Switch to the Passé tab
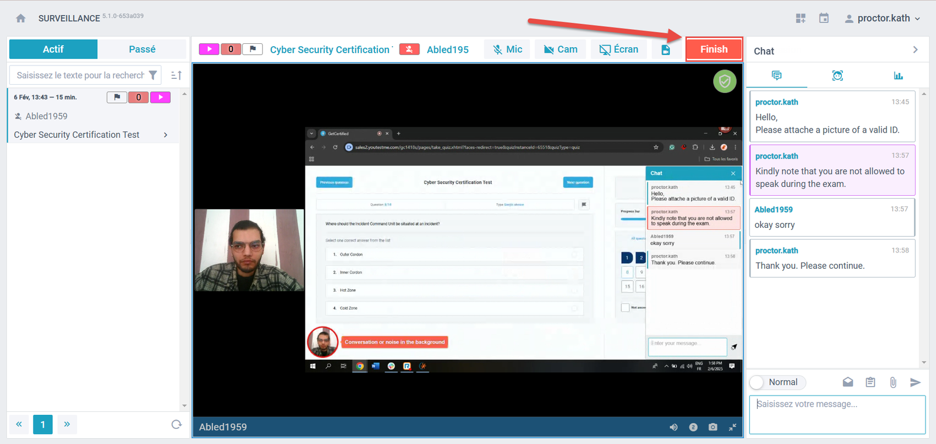 (142, 50)
